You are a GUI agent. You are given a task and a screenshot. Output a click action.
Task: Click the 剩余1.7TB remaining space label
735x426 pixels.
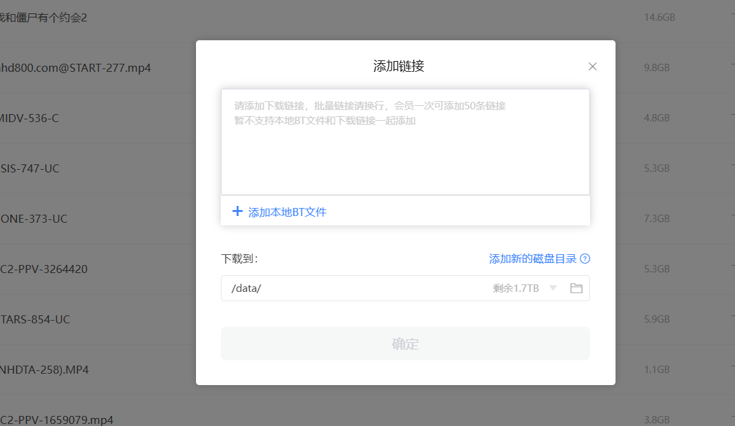pos(516,288)
